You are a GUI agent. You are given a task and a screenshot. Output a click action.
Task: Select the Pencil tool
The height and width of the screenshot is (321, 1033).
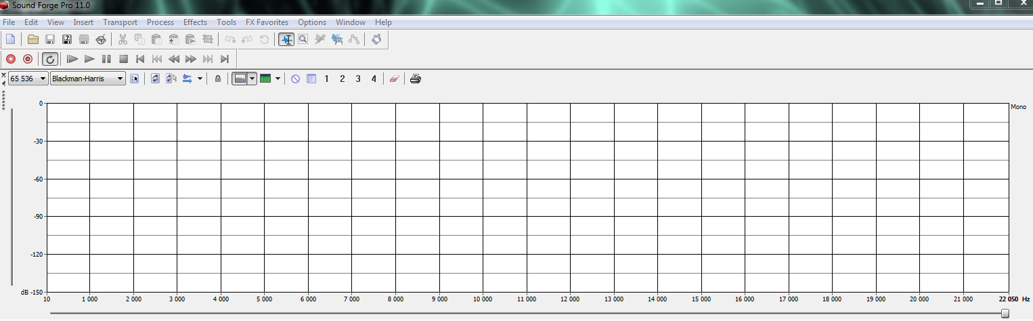320,39
